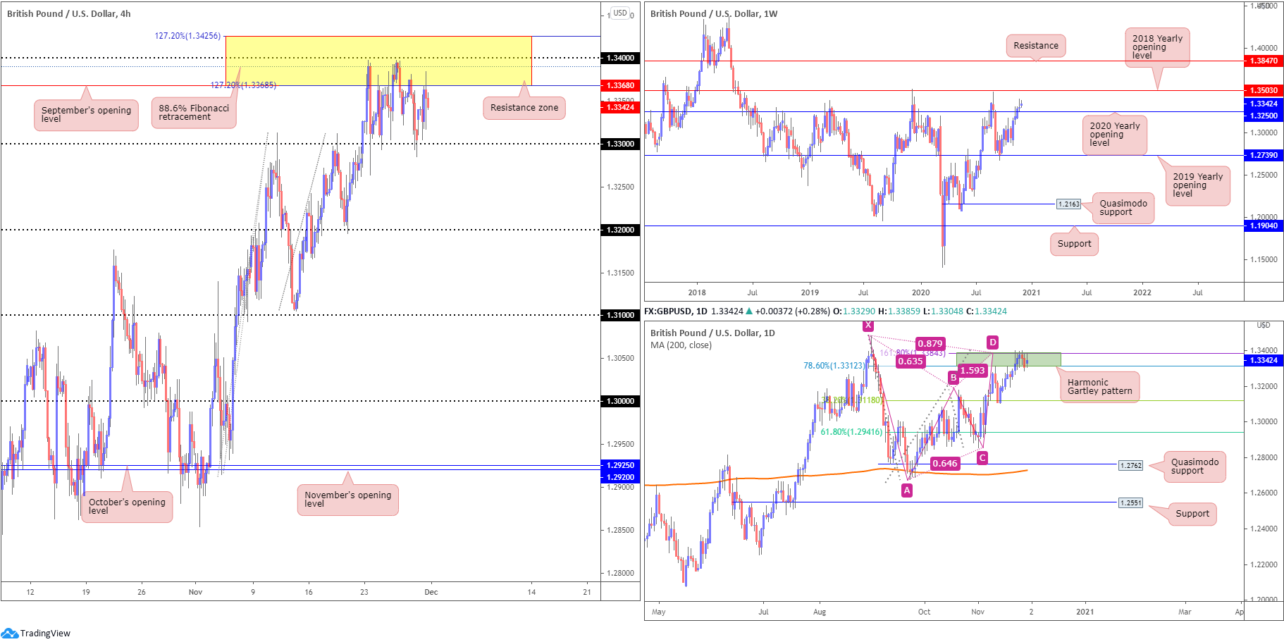1284x642 pixels.
Task: Click the daily chart 'Support' callout
Action: coord(1192,514)
